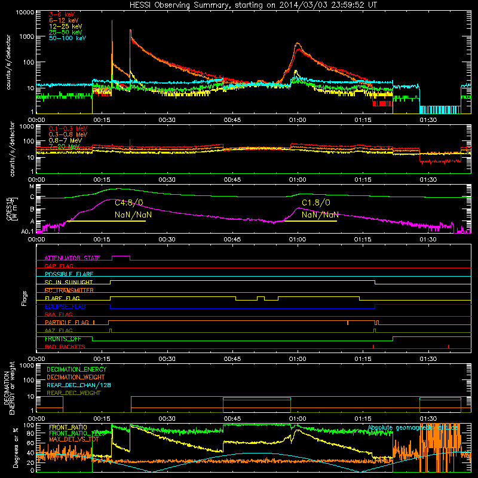Click the 'SC_IN_SUNLIGHT' flag label

69,282
